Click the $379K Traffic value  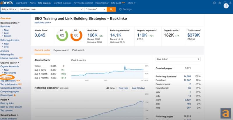[x=194, y=35]
